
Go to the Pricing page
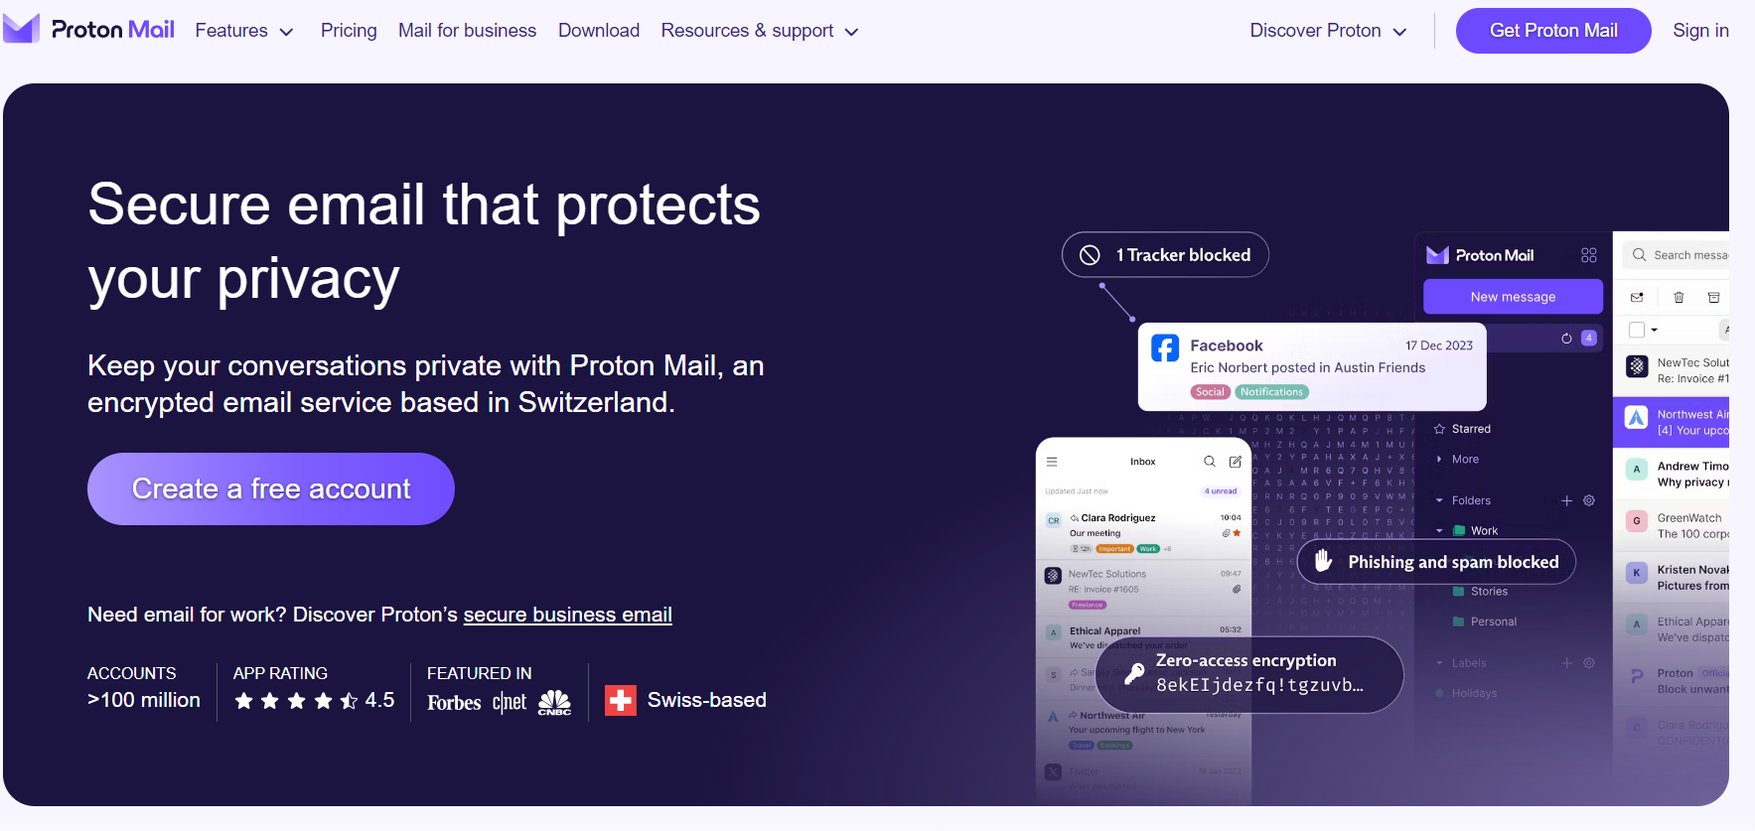tap(349, 31)
